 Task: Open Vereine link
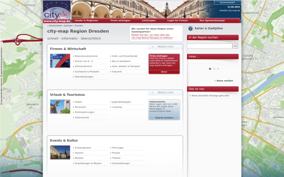[x=79, y=153]
